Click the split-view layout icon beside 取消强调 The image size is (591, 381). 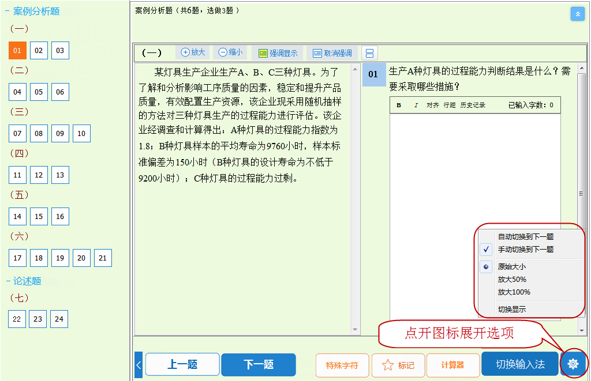[368, 52]
